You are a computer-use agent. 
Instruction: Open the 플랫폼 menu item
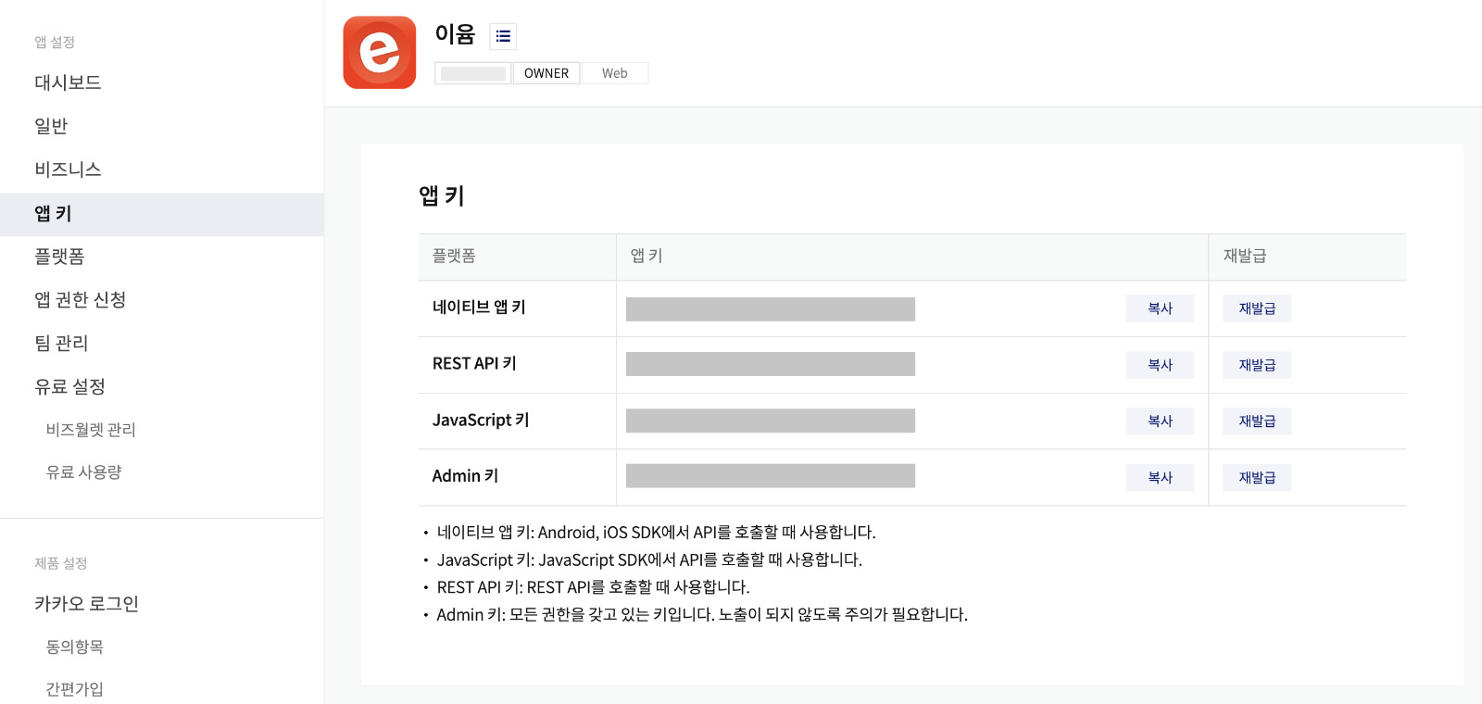[59, 257]
